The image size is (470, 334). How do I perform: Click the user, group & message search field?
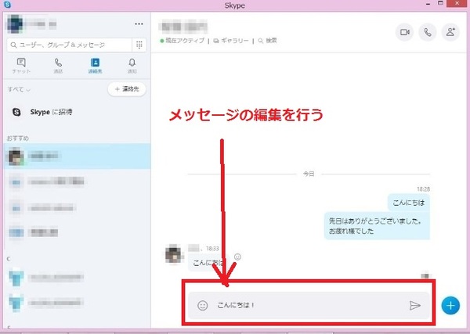[x=69, y=45]
